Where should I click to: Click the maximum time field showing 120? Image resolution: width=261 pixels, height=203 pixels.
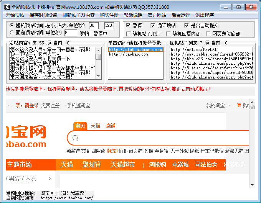tap(109, 26)
